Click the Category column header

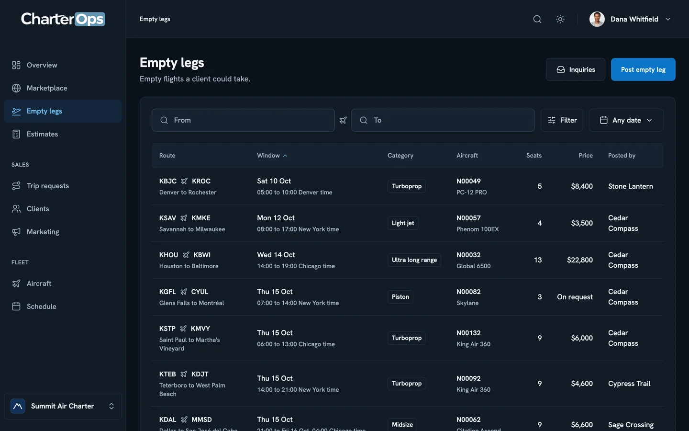(x=400, y=156)
